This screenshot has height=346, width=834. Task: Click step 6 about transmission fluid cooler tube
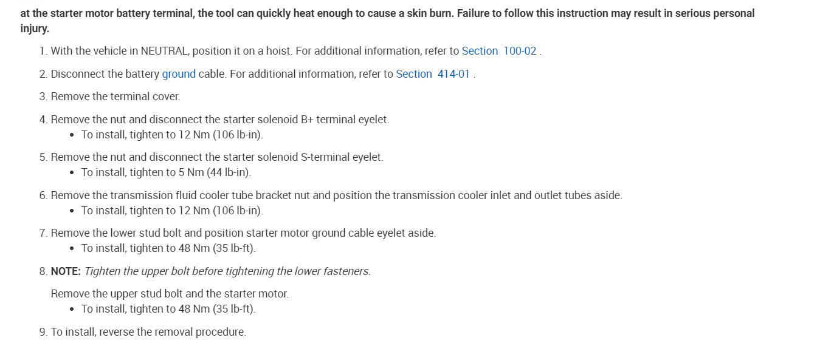click(x=336, y=195)
